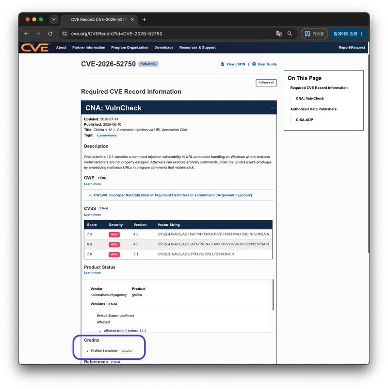Go back using the browser back arrow

click(27, 34)
